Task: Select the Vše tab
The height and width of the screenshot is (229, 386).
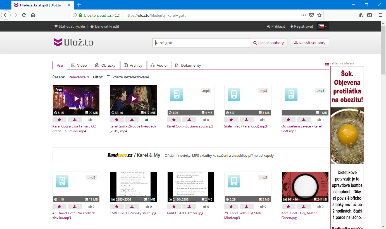Action: (x=60, y=65)
